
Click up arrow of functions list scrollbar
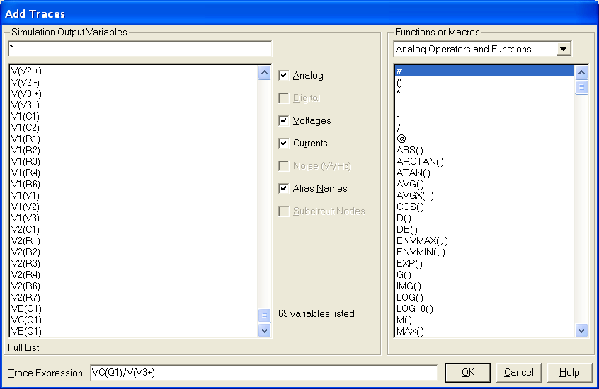coord(581,72)
